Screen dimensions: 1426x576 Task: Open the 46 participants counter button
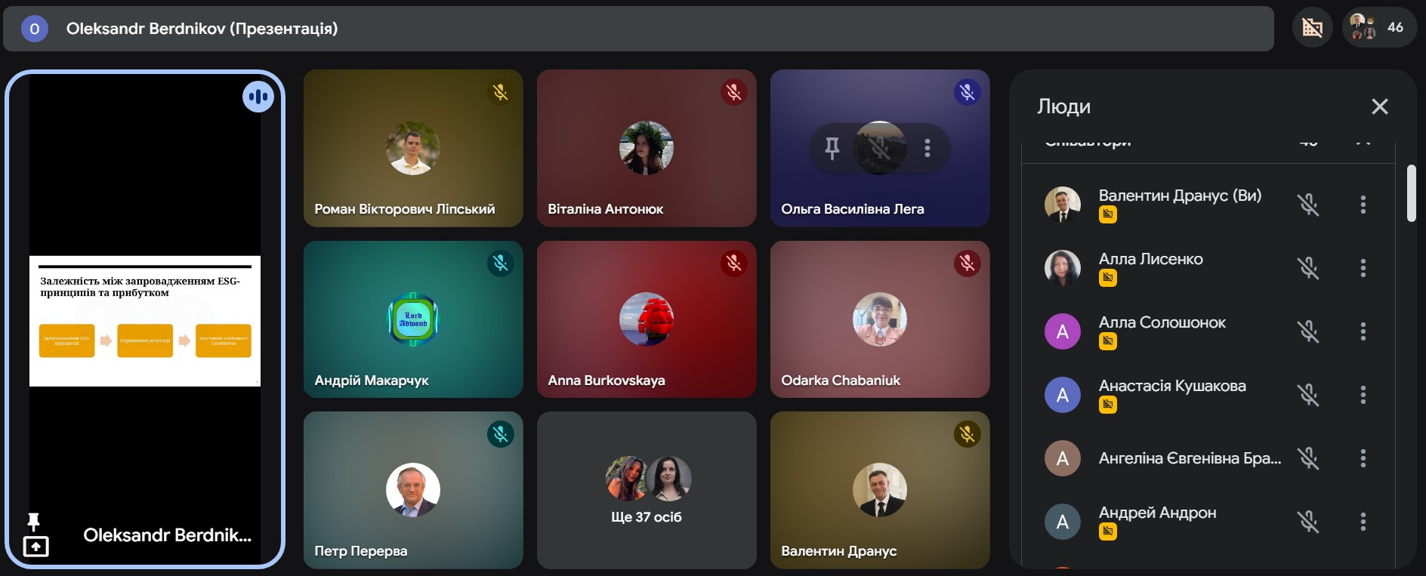[1379, 28]
